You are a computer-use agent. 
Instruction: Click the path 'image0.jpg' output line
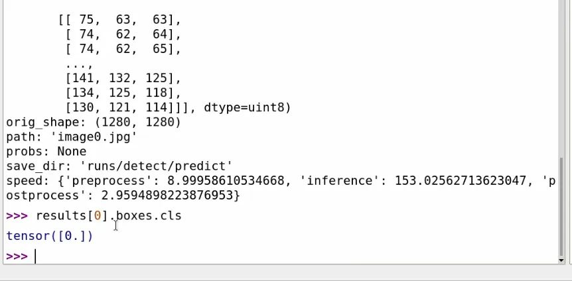72,137
